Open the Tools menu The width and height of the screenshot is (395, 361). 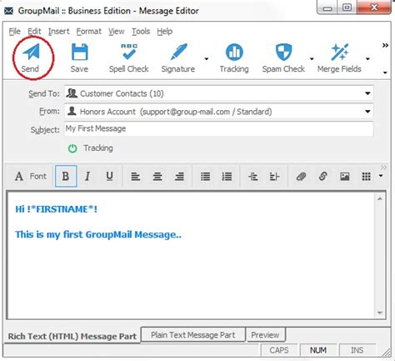point(141,32)
